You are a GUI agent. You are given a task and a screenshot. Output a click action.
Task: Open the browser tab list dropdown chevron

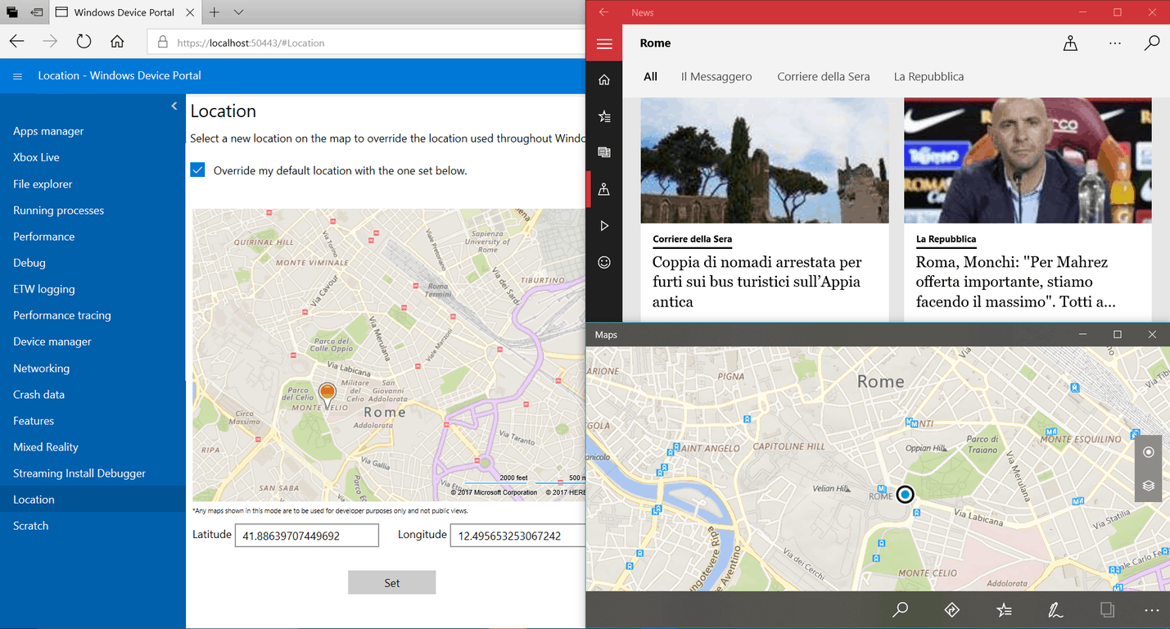[x=238, y=12]
